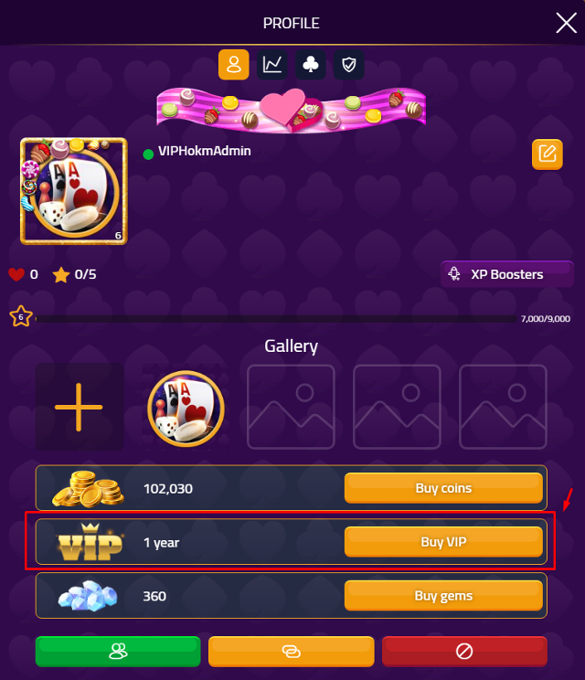Add a new gallery photo
The width and height of the screenshot is (585, 680).
point(80,407)
